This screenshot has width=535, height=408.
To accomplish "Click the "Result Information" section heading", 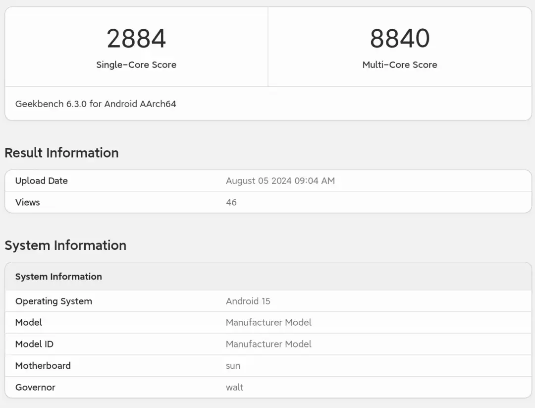I will [x=62, y=153].
